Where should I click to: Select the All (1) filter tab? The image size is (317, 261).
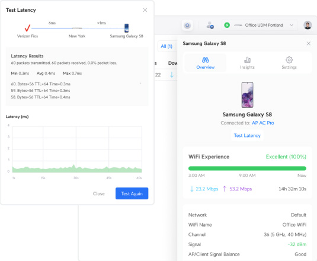click(166, 46)
